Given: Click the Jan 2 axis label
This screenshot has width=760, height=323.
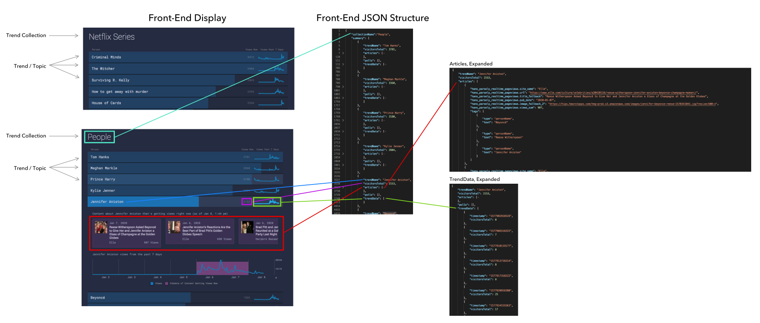Looking at the screenshot, I should (105, 277).
